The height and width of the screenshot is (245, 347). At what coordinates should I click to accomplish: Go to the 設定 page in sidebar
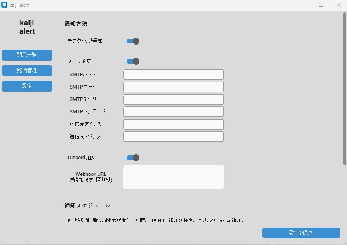pos(27,86)
